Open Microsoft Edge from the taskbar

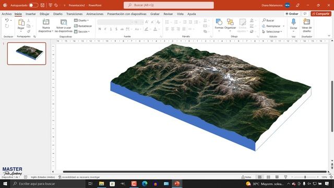[x=145, y=183]
